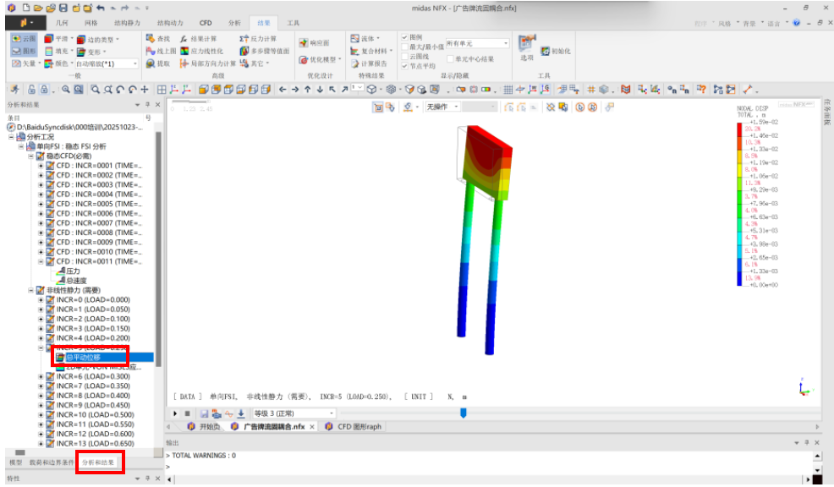The image size is (834, 487).
Task: Enable the 云图线 contour line checkbox
Action: [404, 57]
